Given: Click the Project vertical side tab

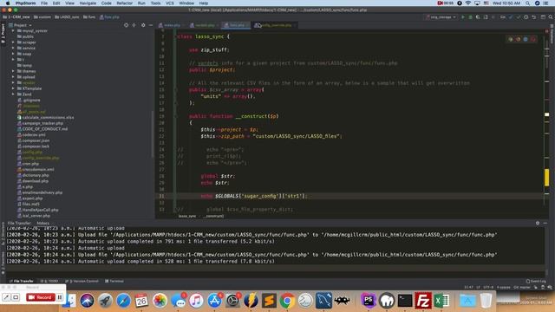Looking at the screenshot, I should [x=3, y=34].
